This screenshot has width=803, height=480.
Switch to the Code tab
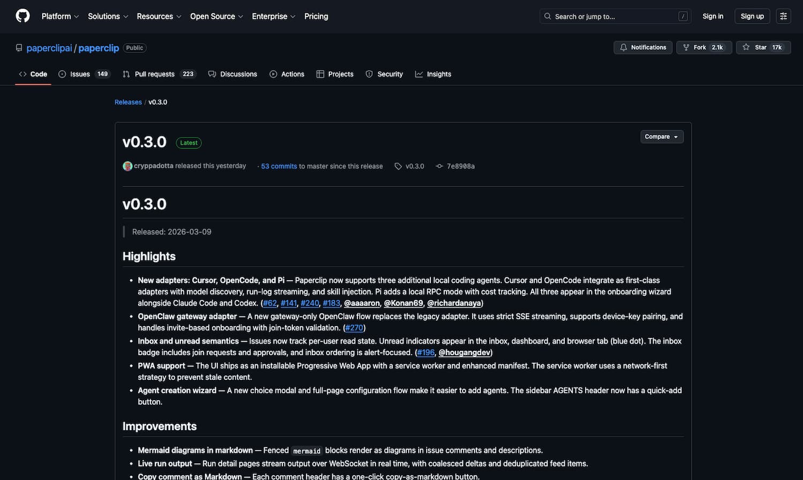(33, 74)
